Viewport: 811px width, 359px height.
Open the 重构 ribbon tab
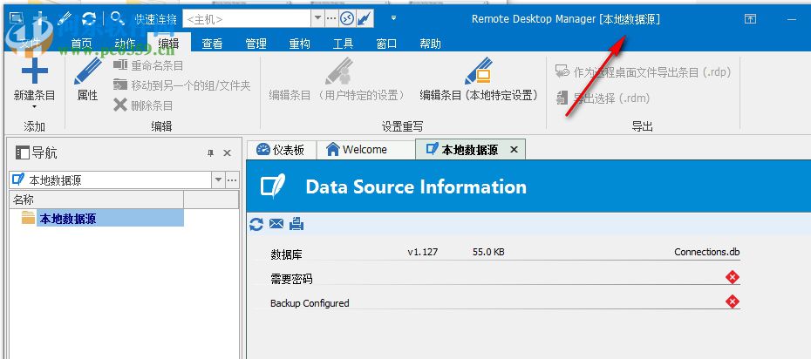coord(299,44)
